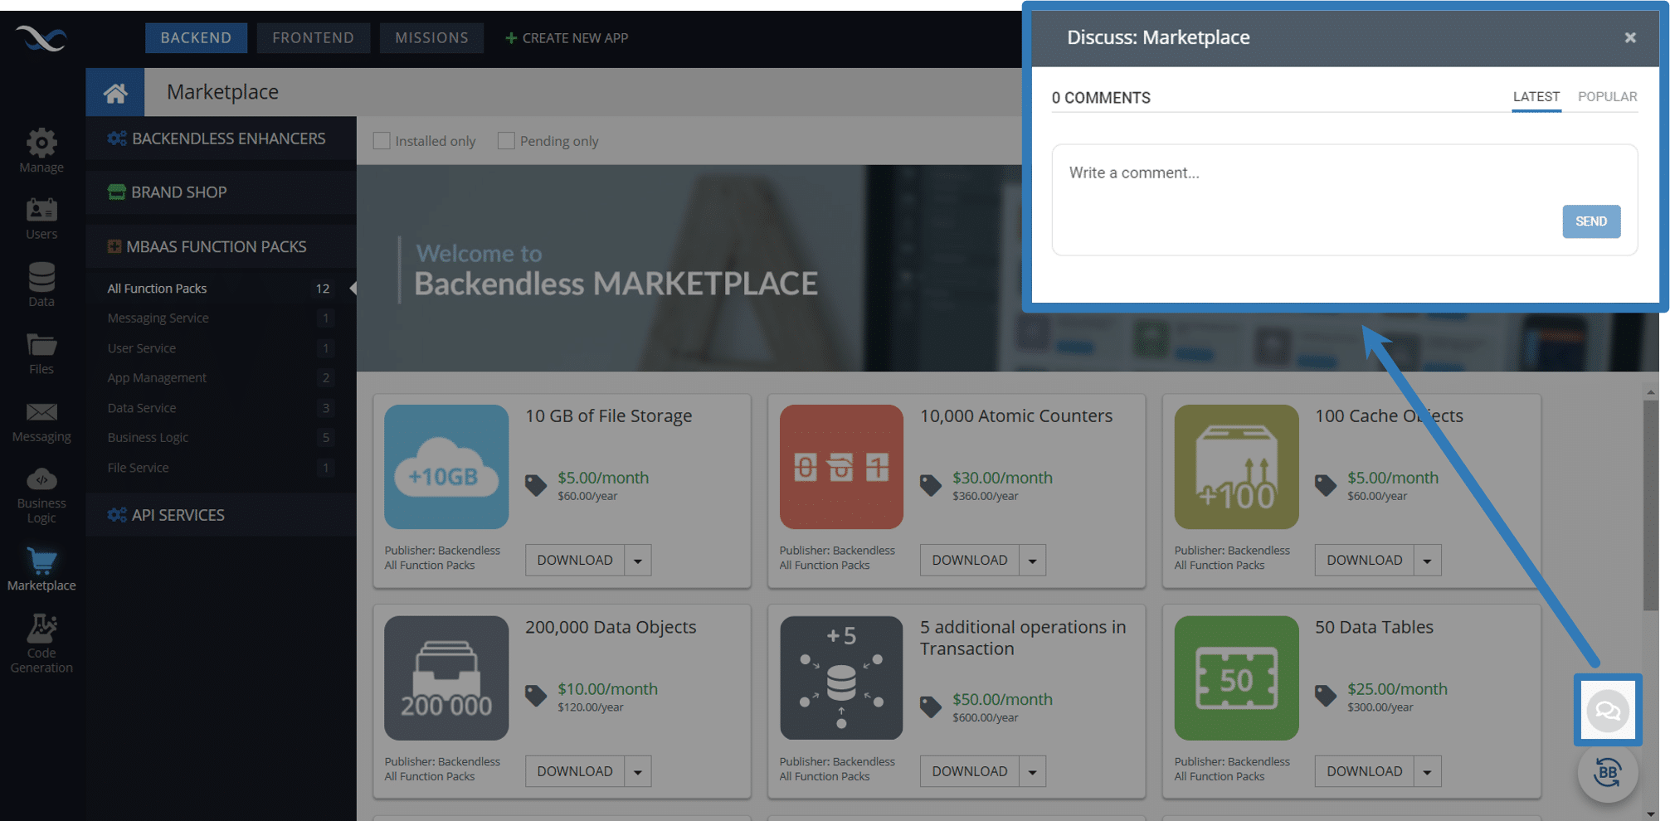Click the 200,000 Data Objects product image
1670x821 pixels.
pyautogui.click(x=446, y=678)
